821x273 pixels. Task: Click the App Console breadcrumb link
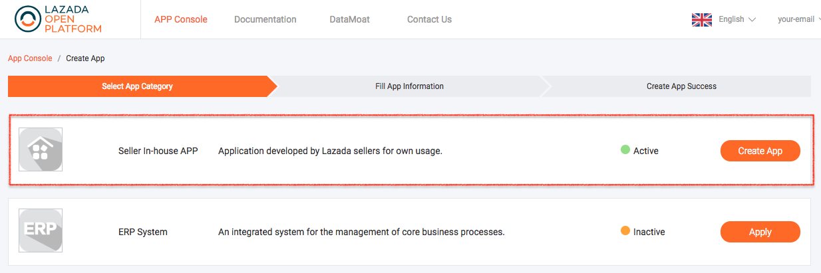30,58
